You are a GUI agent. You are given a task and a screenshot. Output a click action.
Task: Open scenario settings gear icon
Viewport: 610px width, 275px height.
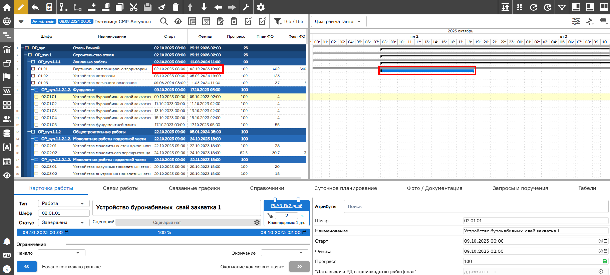[257, 222]
